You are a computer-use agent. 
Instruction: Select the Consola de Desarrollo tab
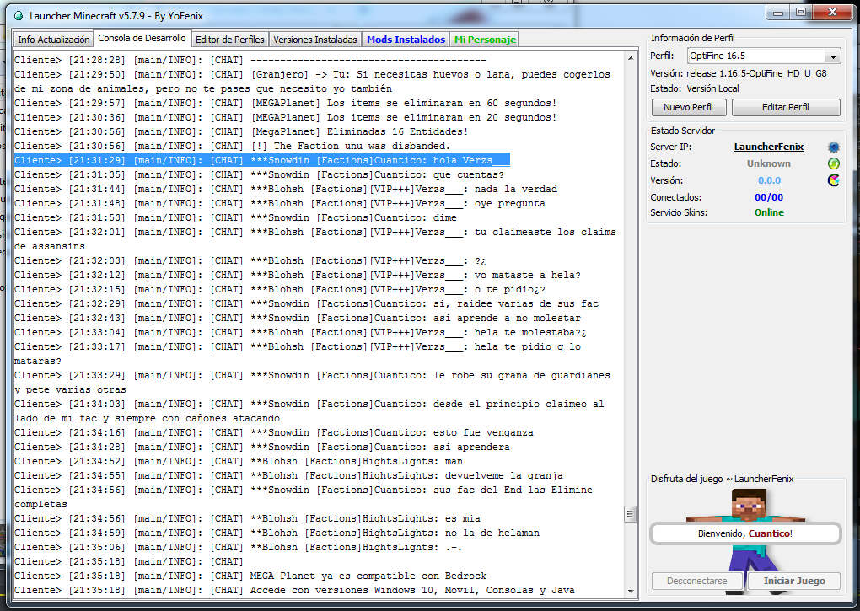click(142, 39)
